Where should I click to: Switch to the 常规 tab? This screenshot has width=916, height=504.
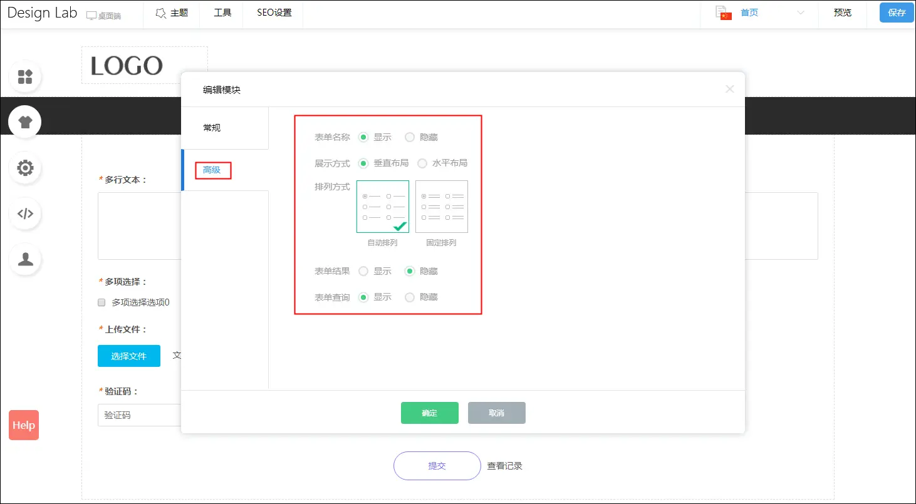point(212,128)
